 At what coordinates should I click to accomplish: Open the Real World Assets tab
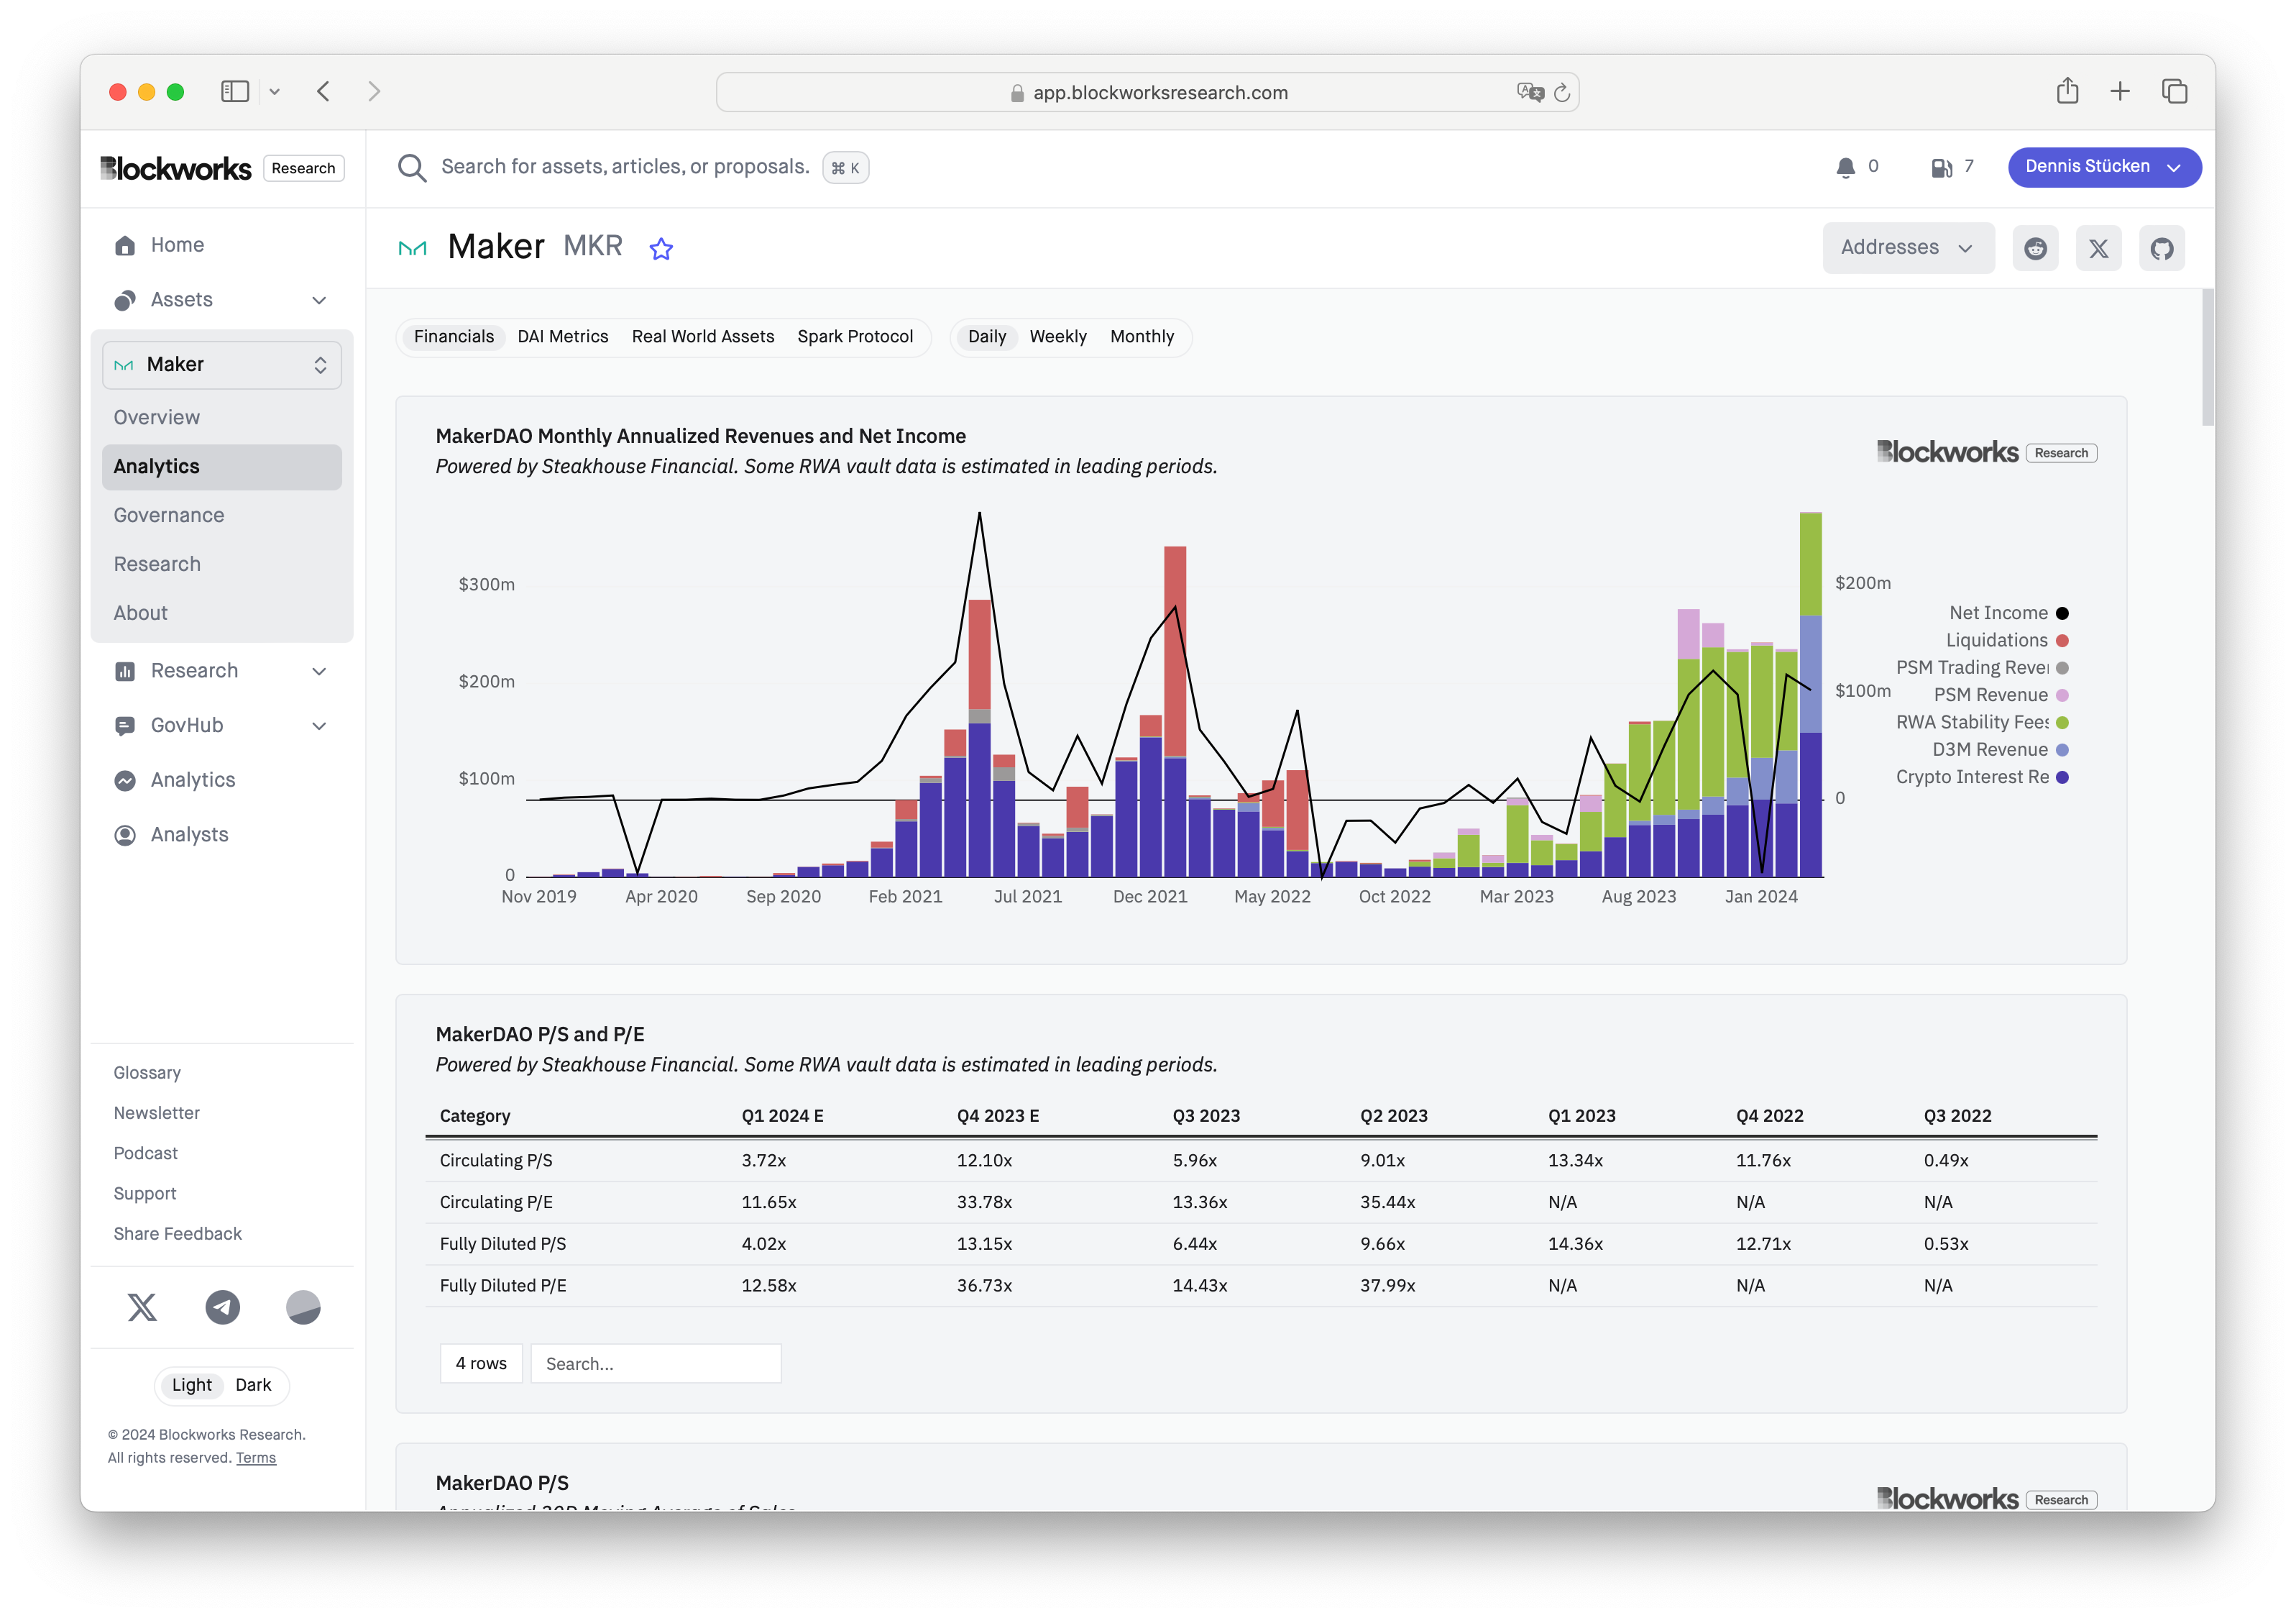point(702,337)
